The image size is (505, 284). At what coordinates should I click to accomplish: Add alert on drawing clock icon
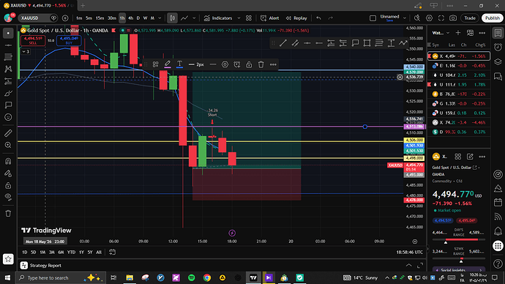tap(236, 64)
